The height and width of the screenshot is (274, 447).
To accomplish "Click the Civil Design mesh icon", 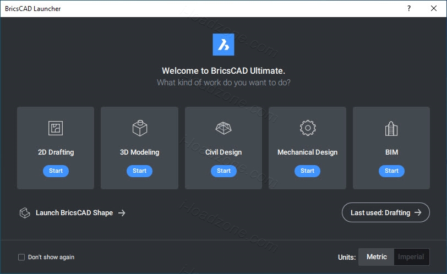I will (223, 128).
